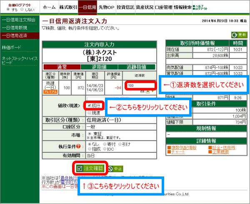Click the orange プレミアム badge
Screen dimensions: 250x204
click(50, 92)
